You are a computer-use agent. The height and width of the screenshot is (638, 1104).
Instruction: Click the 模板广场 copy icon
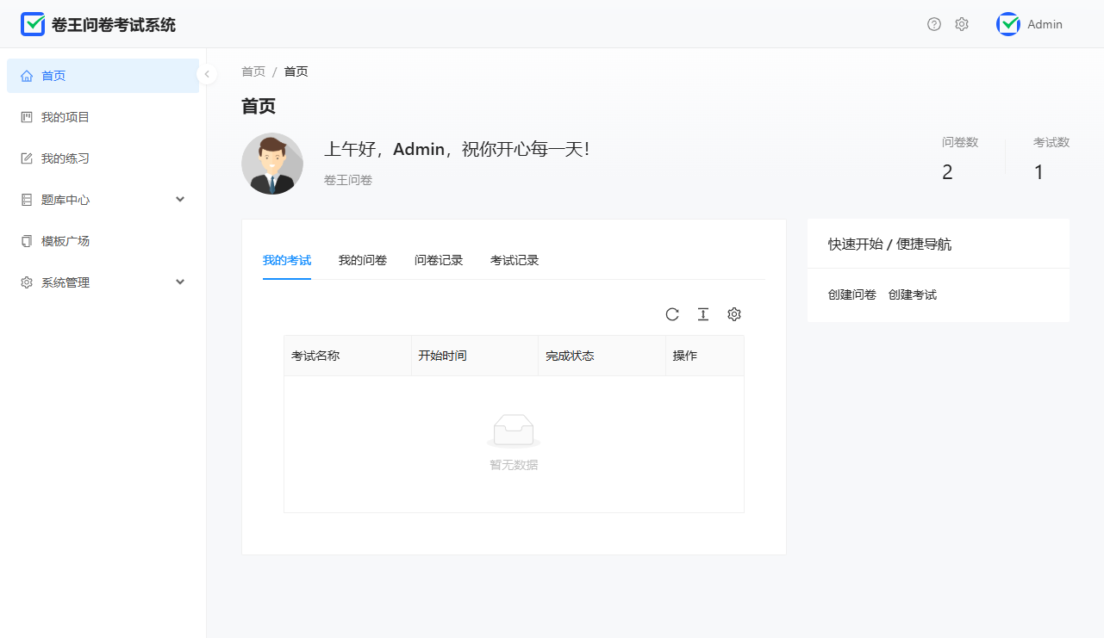tap(27, 241)
